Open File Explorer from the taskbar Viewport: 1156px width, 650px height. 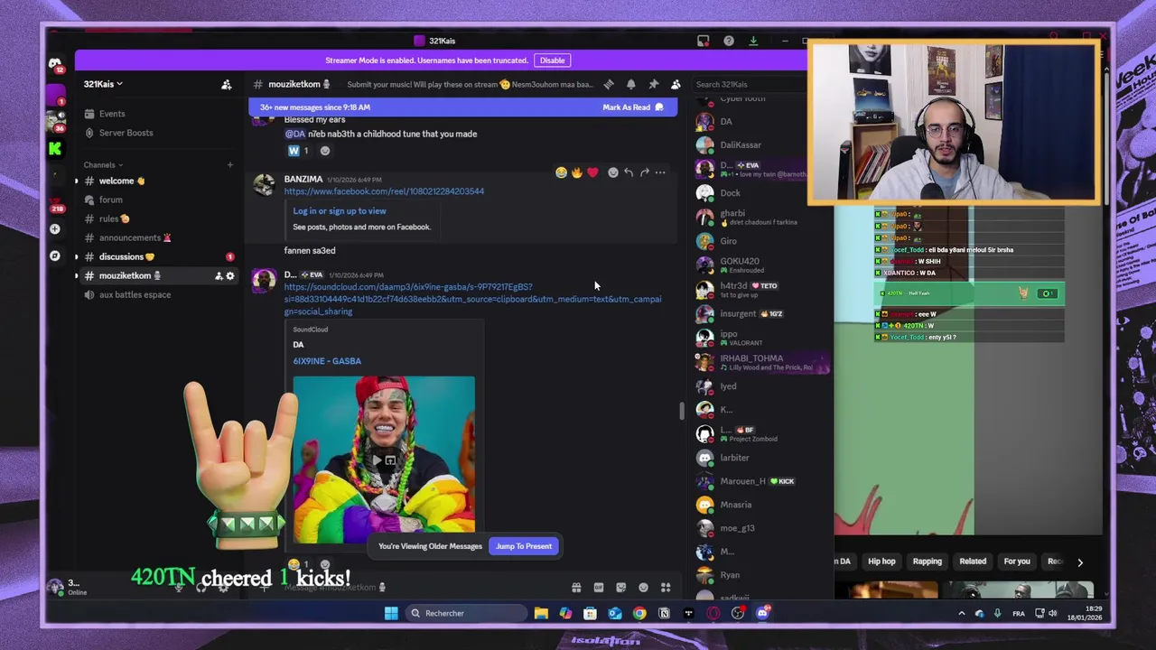[x=541, y=613]
